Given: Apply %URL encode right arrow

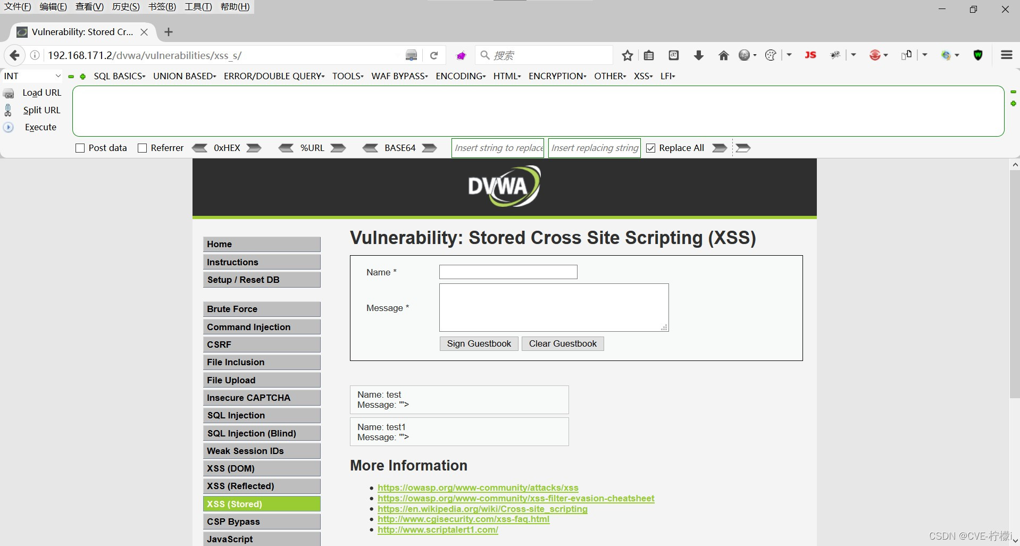Looking at the screenshot, I should click(338, 148).
